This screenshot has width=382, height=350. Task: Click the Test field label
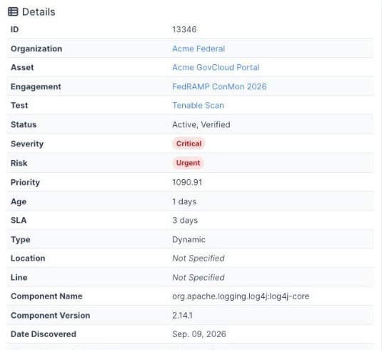pos(19,106)
